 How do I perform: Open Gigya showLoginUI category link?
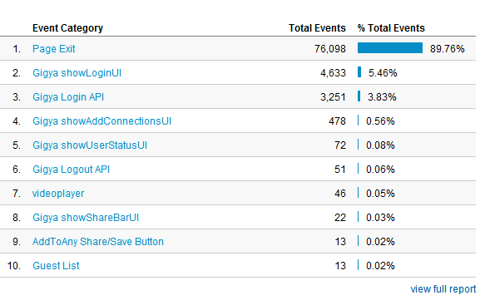tap(77, 73)
